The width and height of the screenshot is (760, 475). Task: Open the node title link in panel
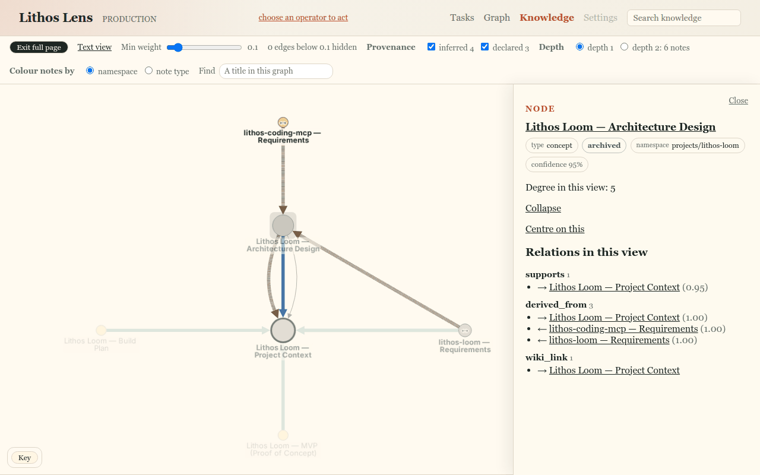620,127
